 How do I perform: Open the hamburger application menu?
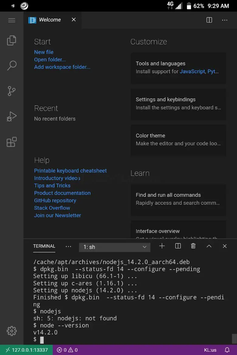[12, 20]
